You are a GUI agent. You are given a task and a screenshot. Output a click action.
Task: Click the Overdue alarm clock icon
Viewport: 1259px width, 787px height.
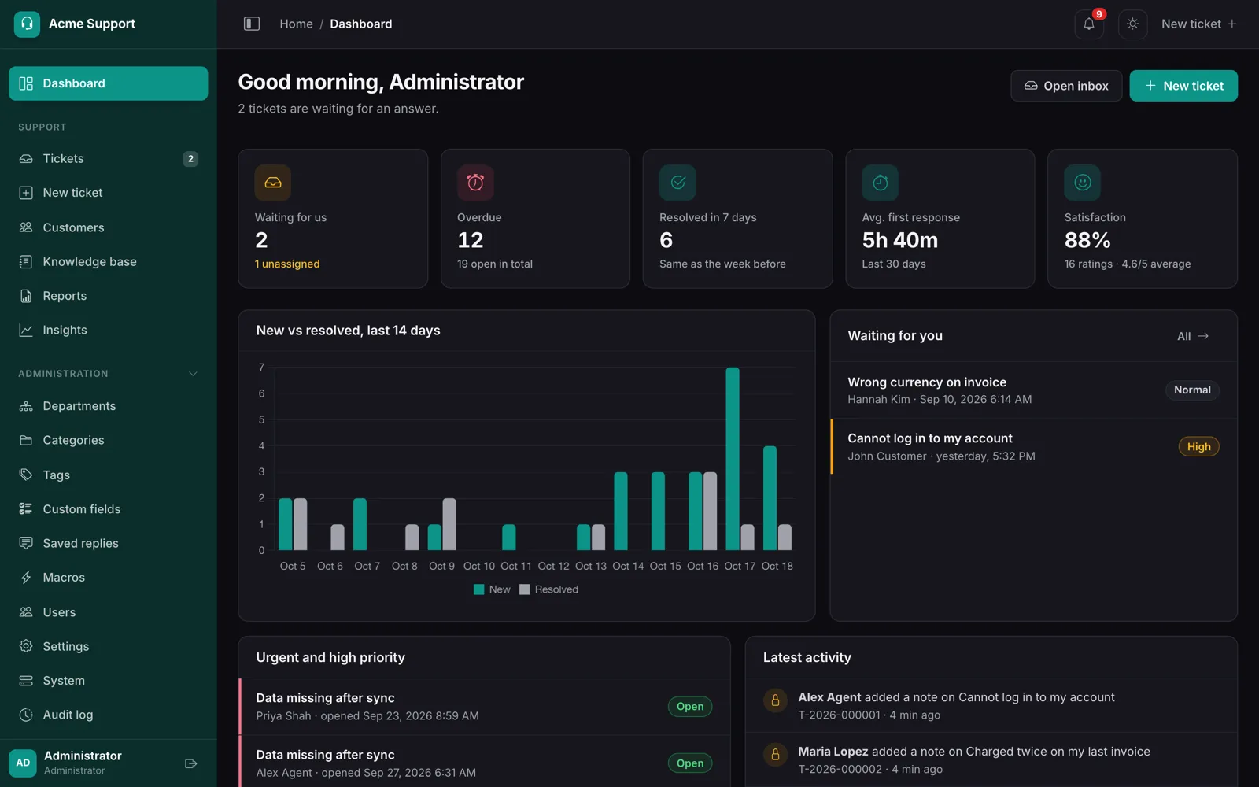[475, 183]
